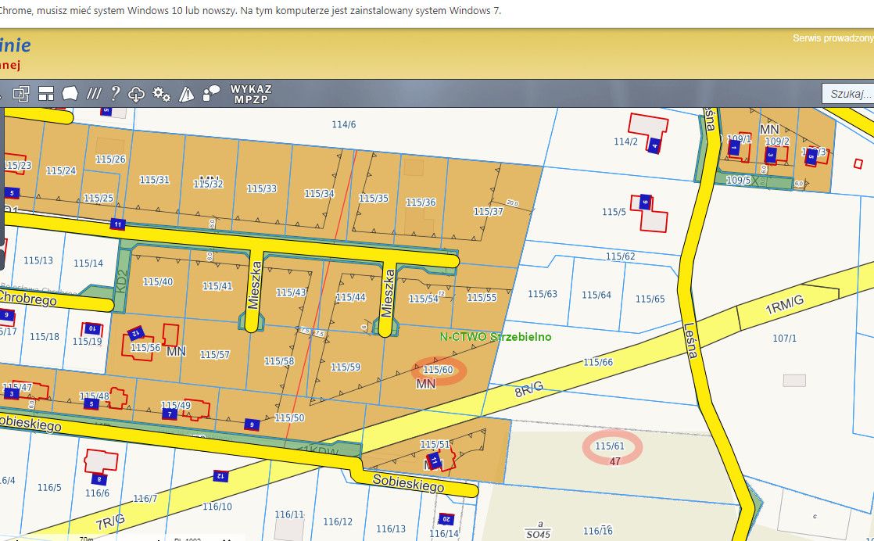
Task: Focus the Szukaj search field
Action: (x=850, y=94)
